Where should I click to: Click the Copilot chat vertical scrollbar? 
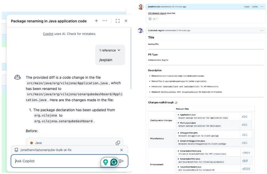[x=131, y=59]
